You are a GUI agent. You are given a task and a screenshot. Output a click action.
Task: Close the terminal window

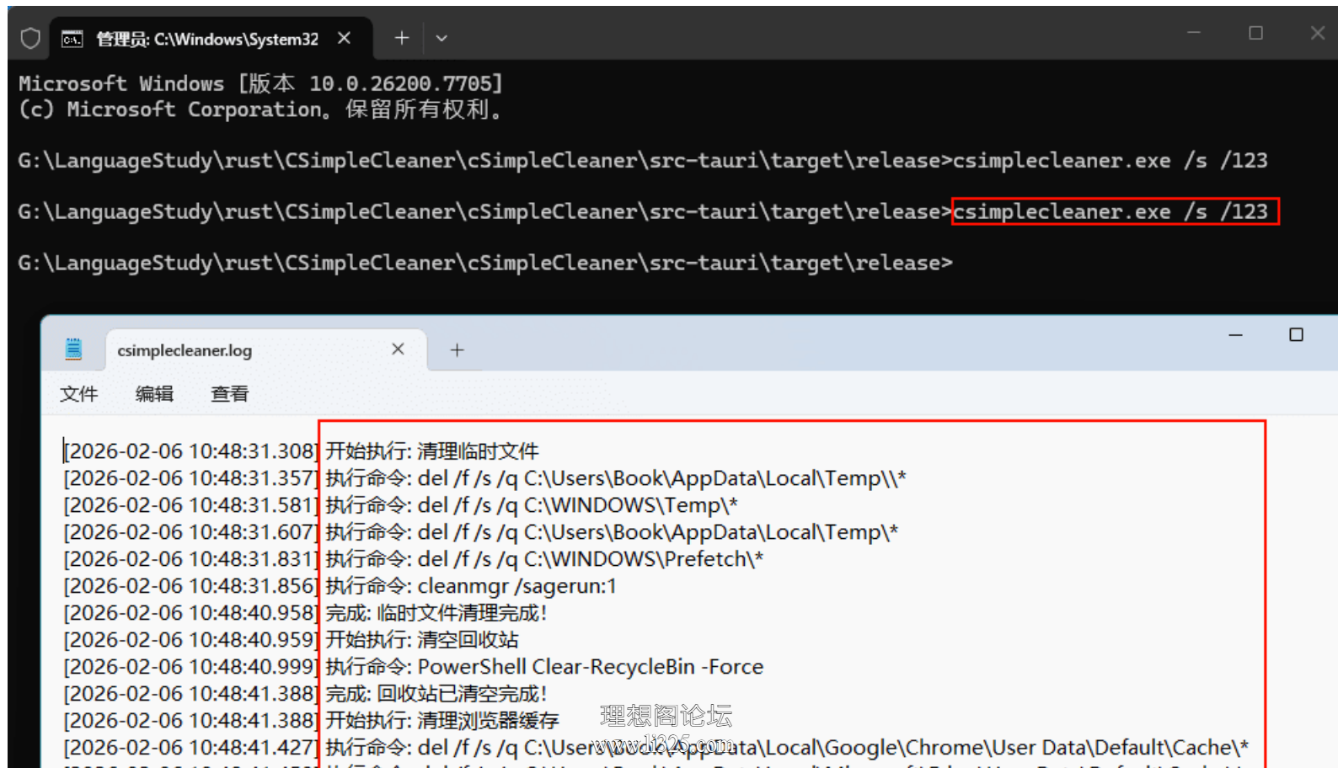click(x=1318, y=33)
